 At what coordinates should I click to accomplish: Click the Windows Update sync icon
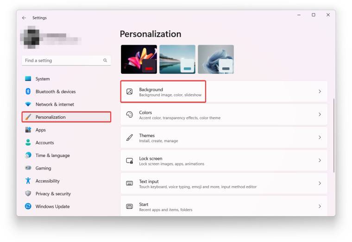point(28,206)
